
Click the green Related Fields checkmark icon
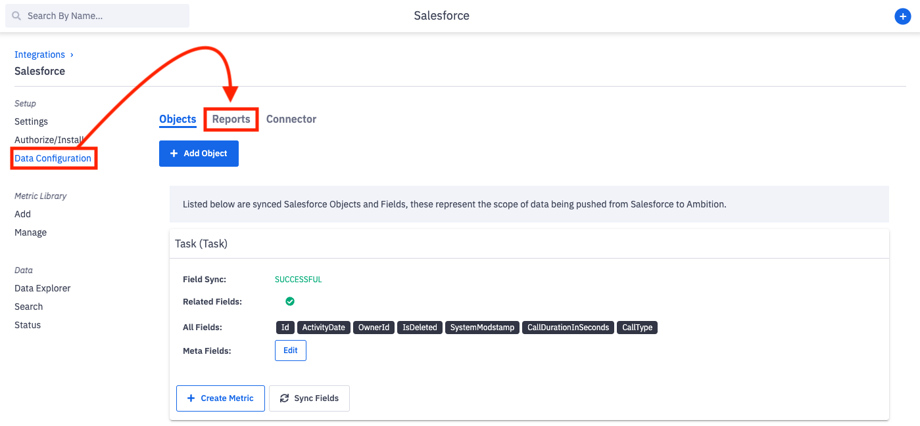pyautogui.click(x=290, y=301)
